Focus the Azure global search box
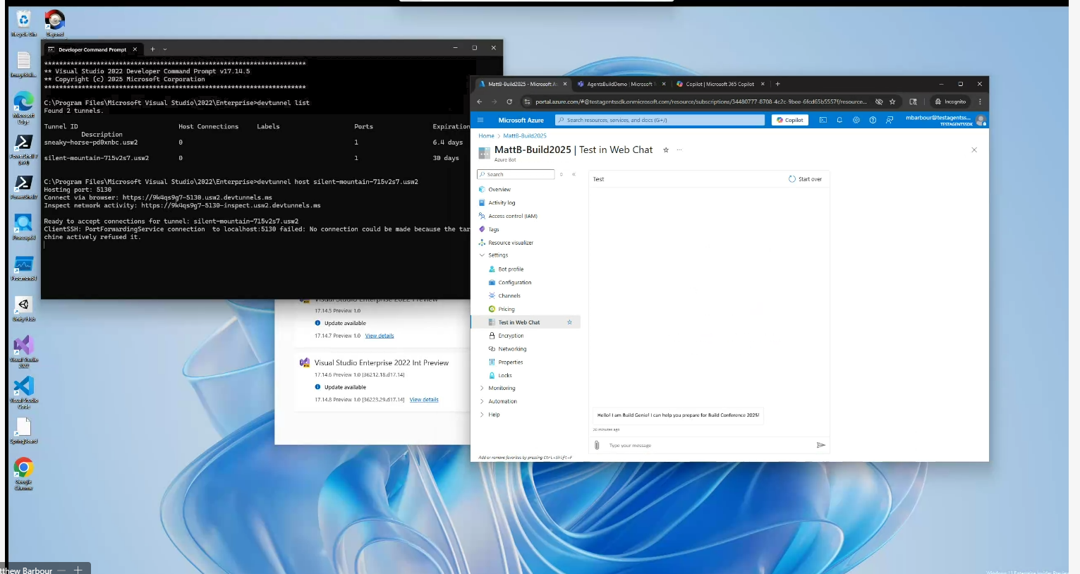This screenshot has width=1080, height=574. click(x=660, y=120)
